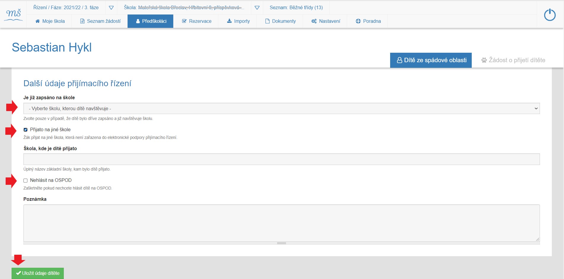Expand the Řízení / Fáze selector arrow
This screenshot has height=279, width=564.
[111, 8]
